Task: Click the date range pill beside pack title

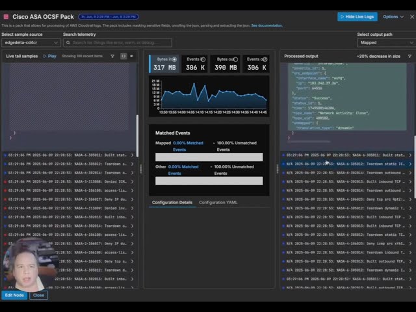Action: point(109,17)
